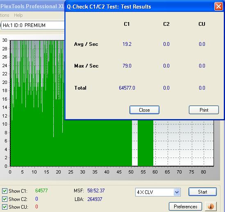Click the LBA value 264937
Image resolution: width=225 pixels, height=212 pixels.
[x=95, y=199]
